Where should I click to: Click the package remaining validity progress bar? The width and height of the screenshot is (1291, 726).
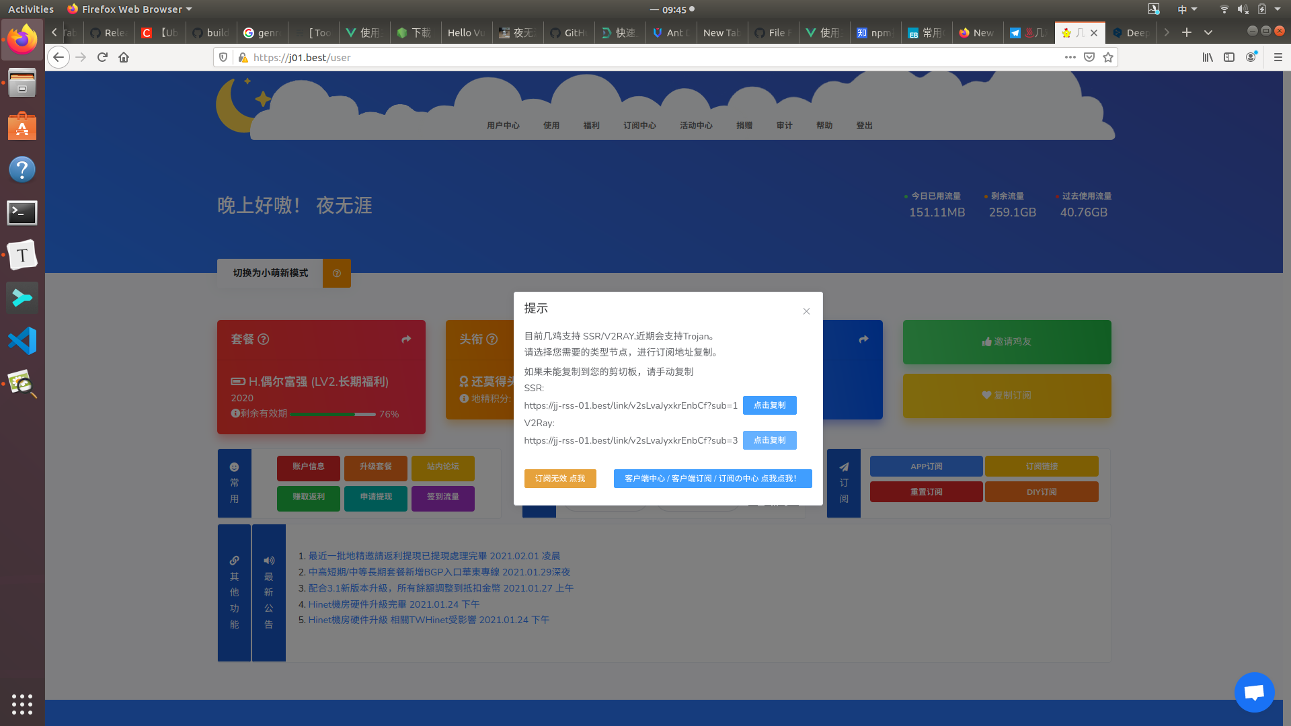click(x=332, y=414)
